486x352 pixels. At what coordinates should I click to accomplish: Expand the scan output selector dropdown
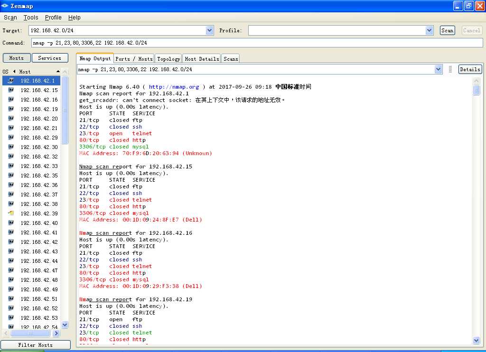tap(438, 69)
